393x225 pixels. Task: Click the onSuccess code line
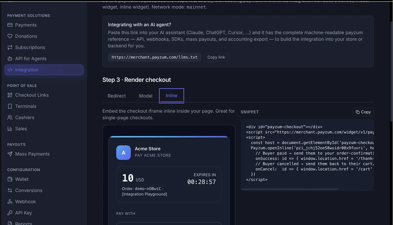coord(315,159)
